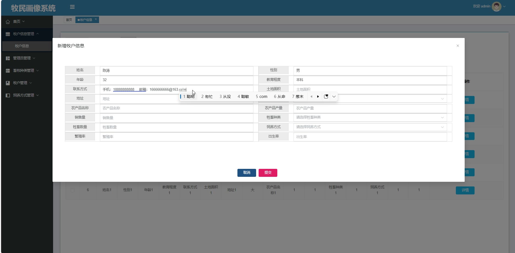
Task: Click the 繁殖率 input field
Action: coord(176,137)
